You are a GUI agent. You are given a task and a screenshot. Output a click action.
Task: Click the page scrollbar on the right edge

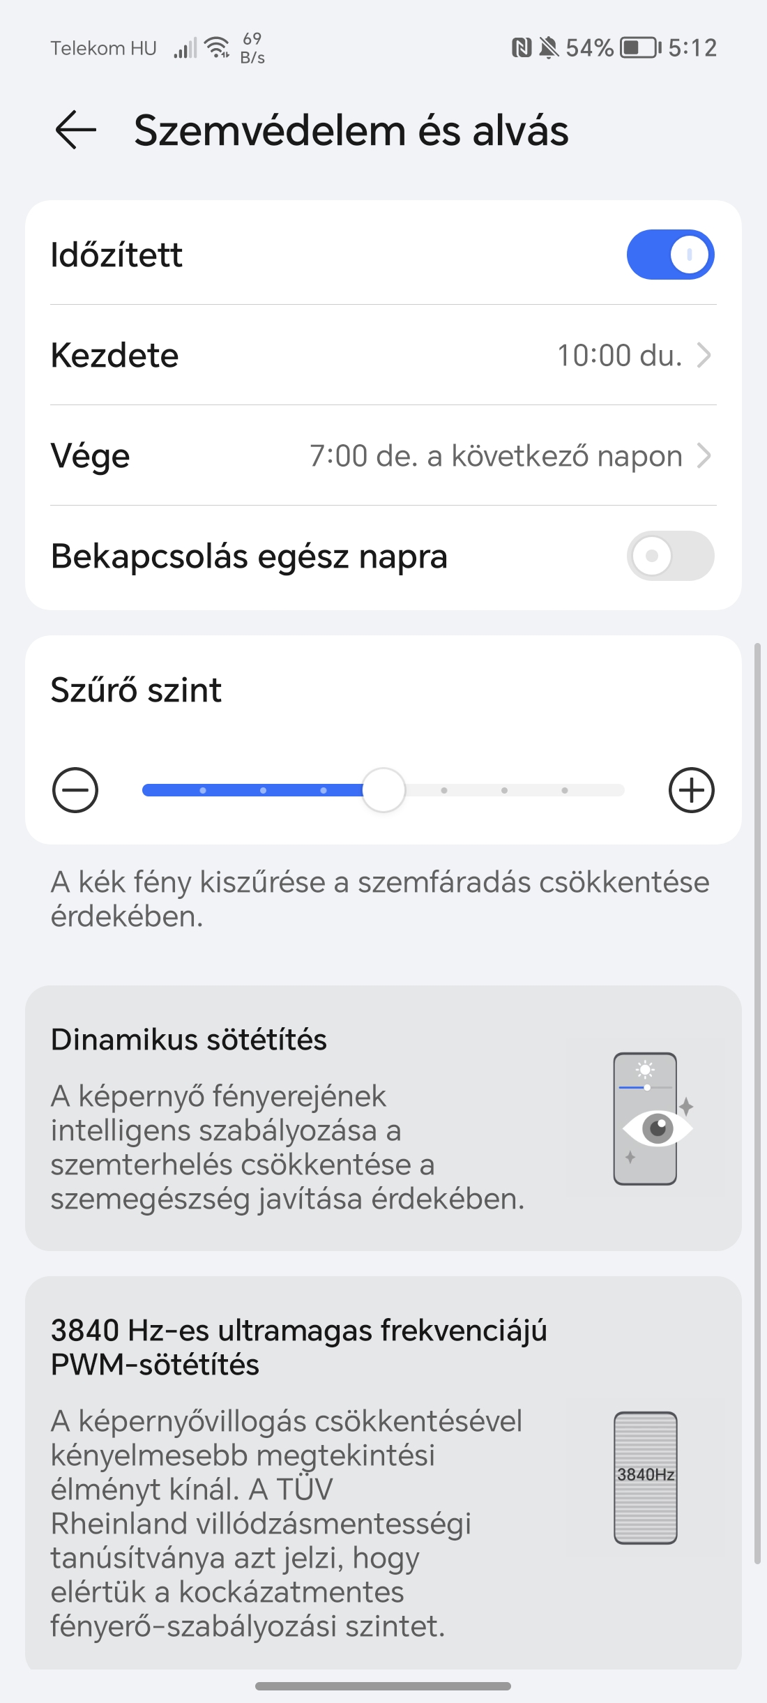[757, 1103]
